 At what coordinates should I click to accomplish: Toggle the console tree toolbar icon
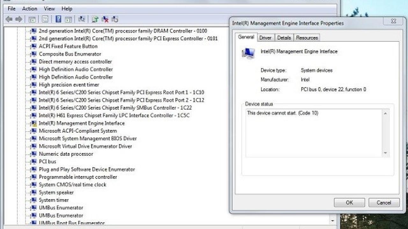coord(32,19)
